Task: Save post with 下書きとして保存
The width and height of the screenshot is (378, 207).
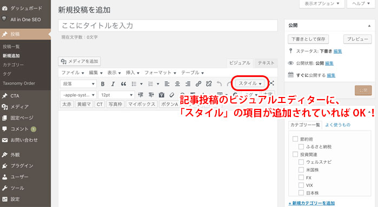Action: click(x=308, y=39)
